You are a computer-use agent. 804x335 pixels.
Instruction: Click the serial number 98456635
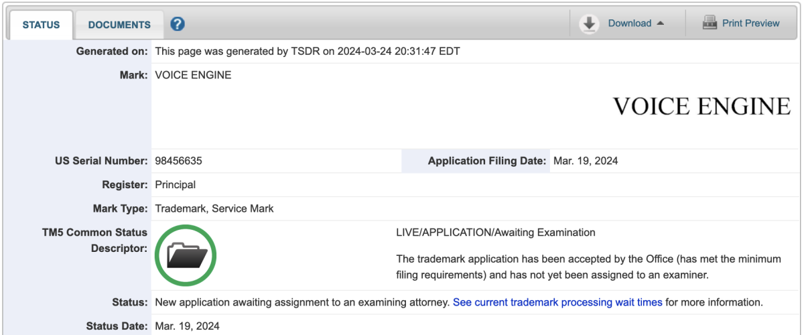tap(179, 161)
